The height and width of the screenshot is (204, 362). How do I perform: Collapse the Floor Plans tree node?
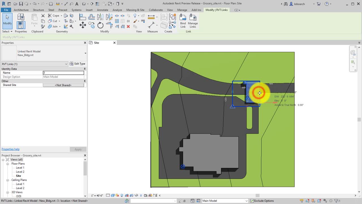click(8, 164)
